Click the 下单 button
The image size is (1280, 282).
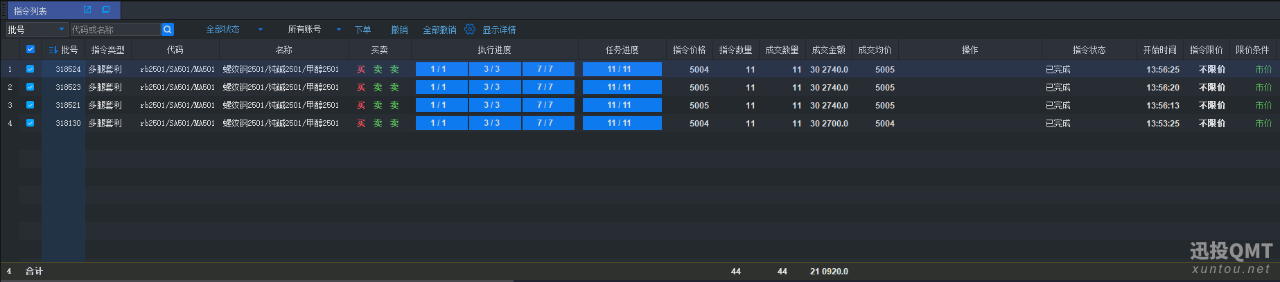pos(362,30)
